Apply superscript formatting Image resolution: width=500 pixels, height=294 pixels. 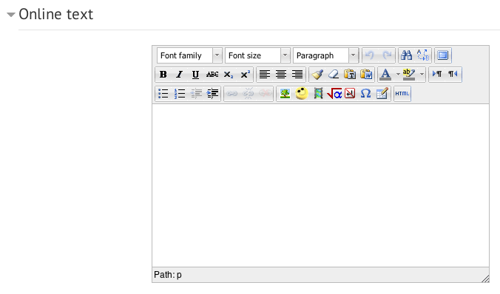pos(245,75)
